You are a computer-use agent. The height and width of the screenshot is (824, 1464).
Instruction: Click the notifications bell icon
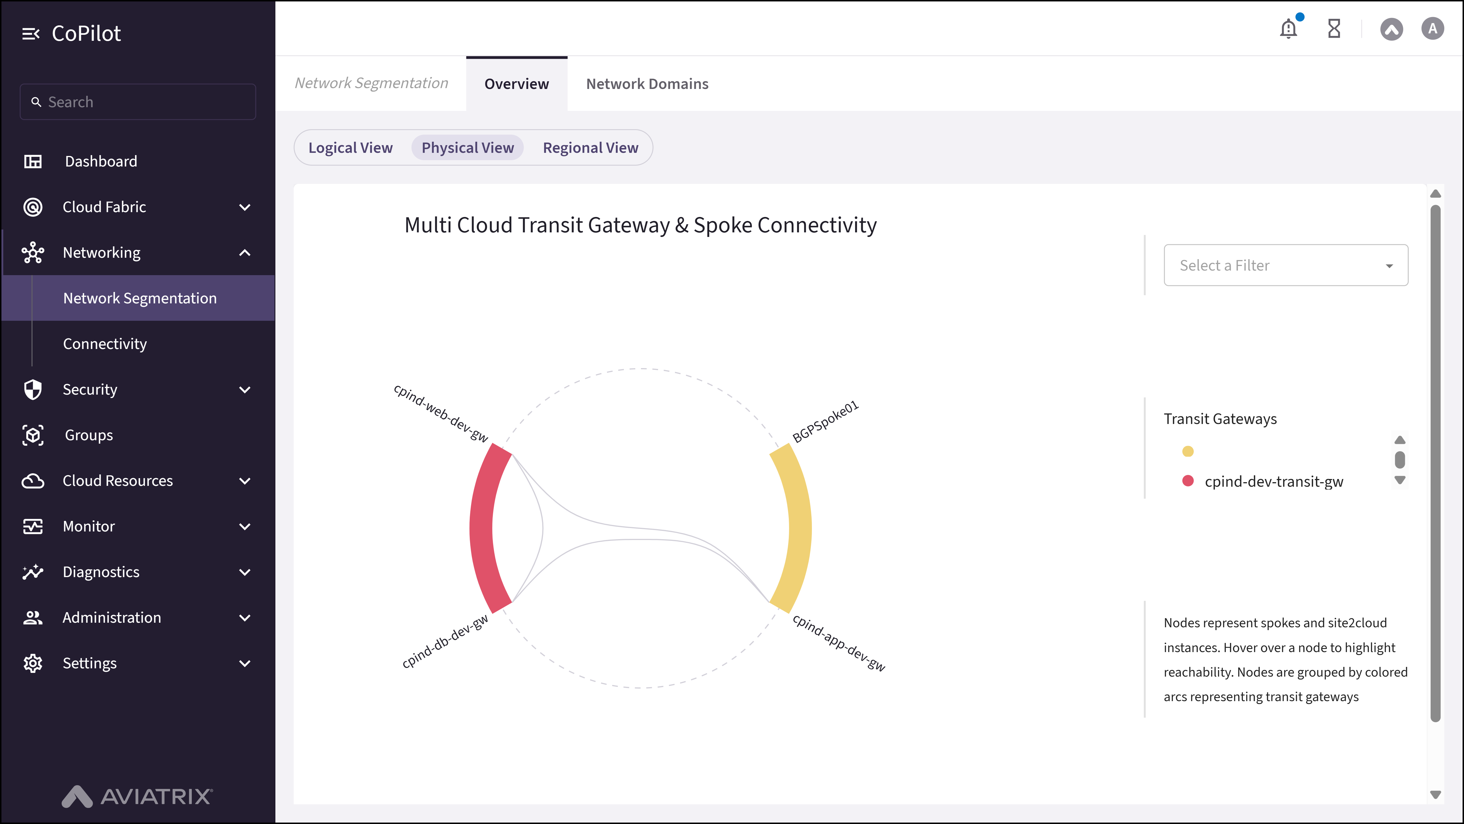(x=1288, y=28)
